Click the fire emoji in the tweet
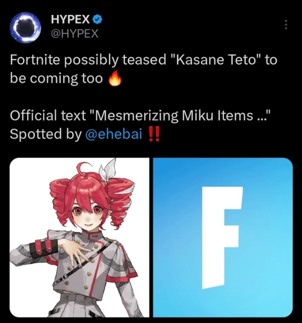Viewport: 302px width, 323px height. pyautogui.click(x=115, y=79)
